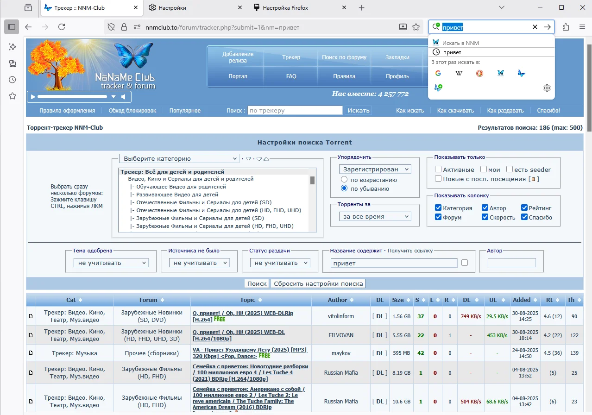Open the Правила menu item
592x415 pixels.
point(344,76)
